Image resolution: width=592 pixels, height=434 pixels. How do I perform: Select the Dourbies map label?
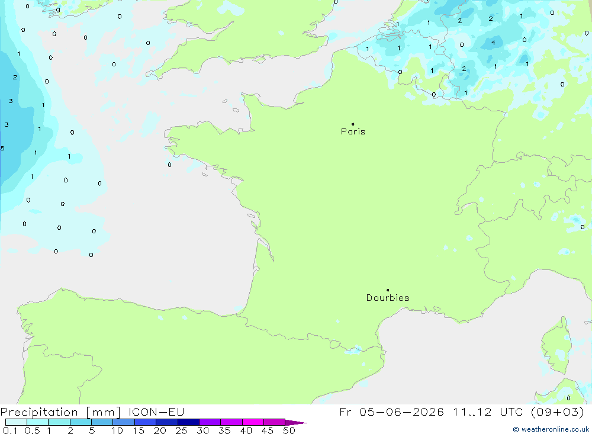pos(388,298)
